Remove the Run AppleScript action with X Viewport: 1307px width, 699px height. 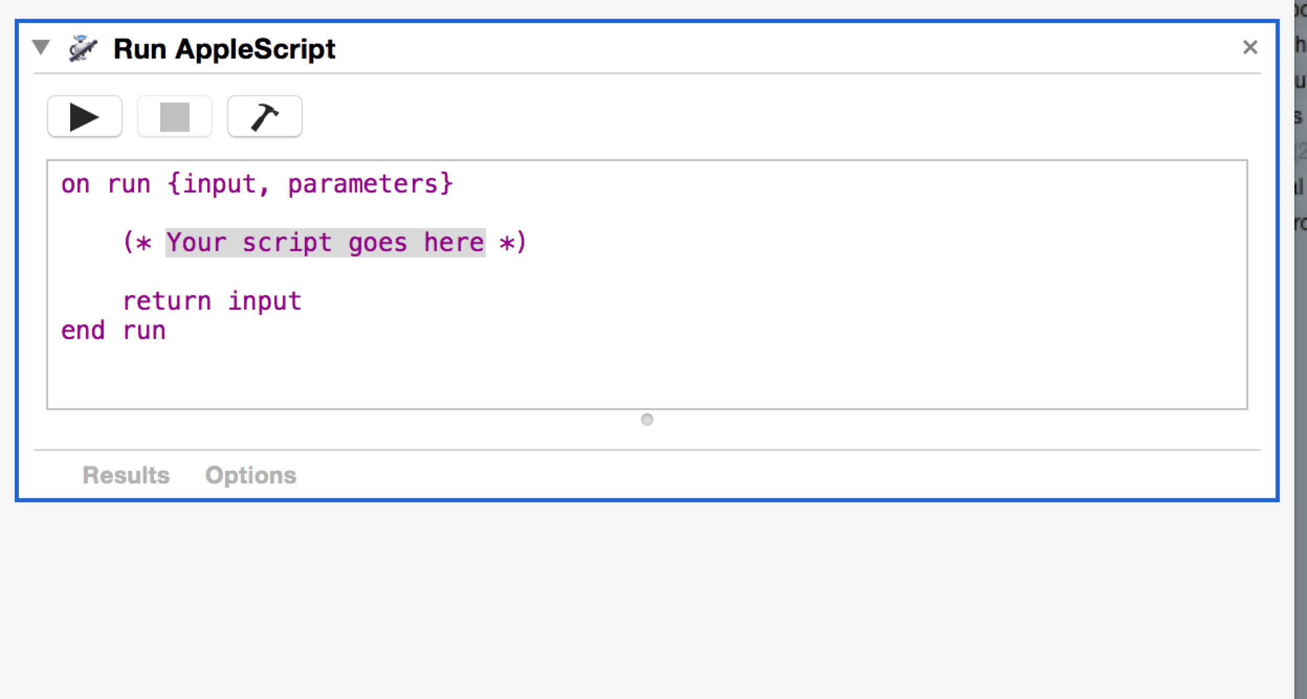tap(1250, 48)
